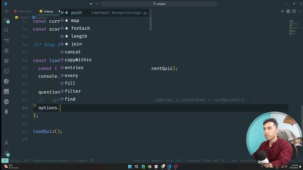Open Windows Start menu
303x170 pixels.
pyautogui.click(x=130, y=167)
